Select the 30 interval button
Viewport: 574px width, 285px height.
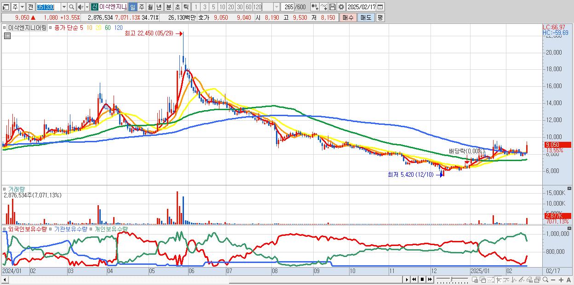pyautogui.click(x=240, y=7)
